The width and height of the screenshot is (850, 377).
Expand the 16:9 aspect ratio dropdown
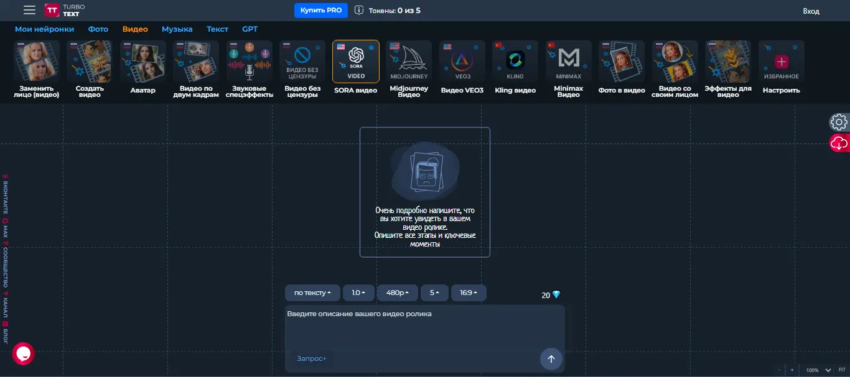pyautogui.click(x=469, y=293)
